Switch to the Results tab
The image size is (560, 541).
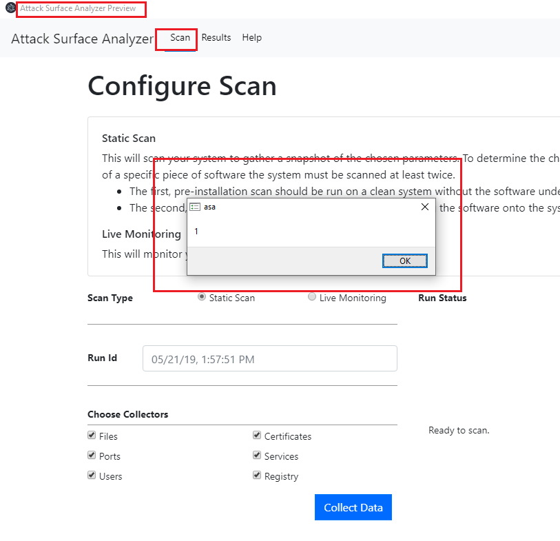pyautogui.click(x=216, y=37)
